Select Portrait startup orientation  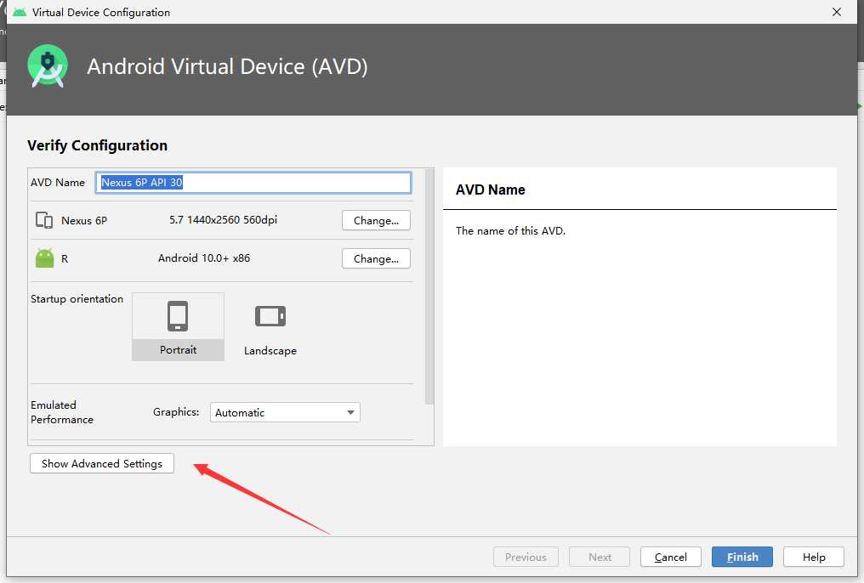click(x=178, y=326)
